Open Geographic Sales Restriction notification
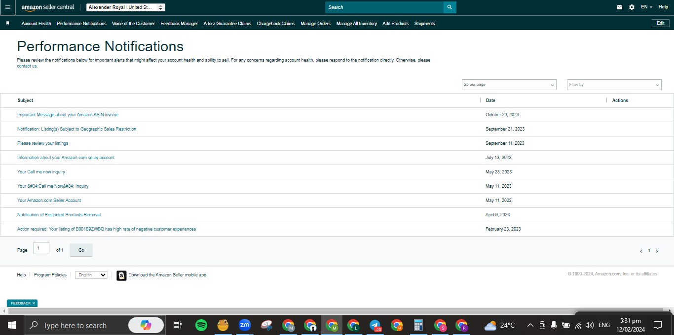The height and width of the screenshot is (335, 674). pos(76,129)
